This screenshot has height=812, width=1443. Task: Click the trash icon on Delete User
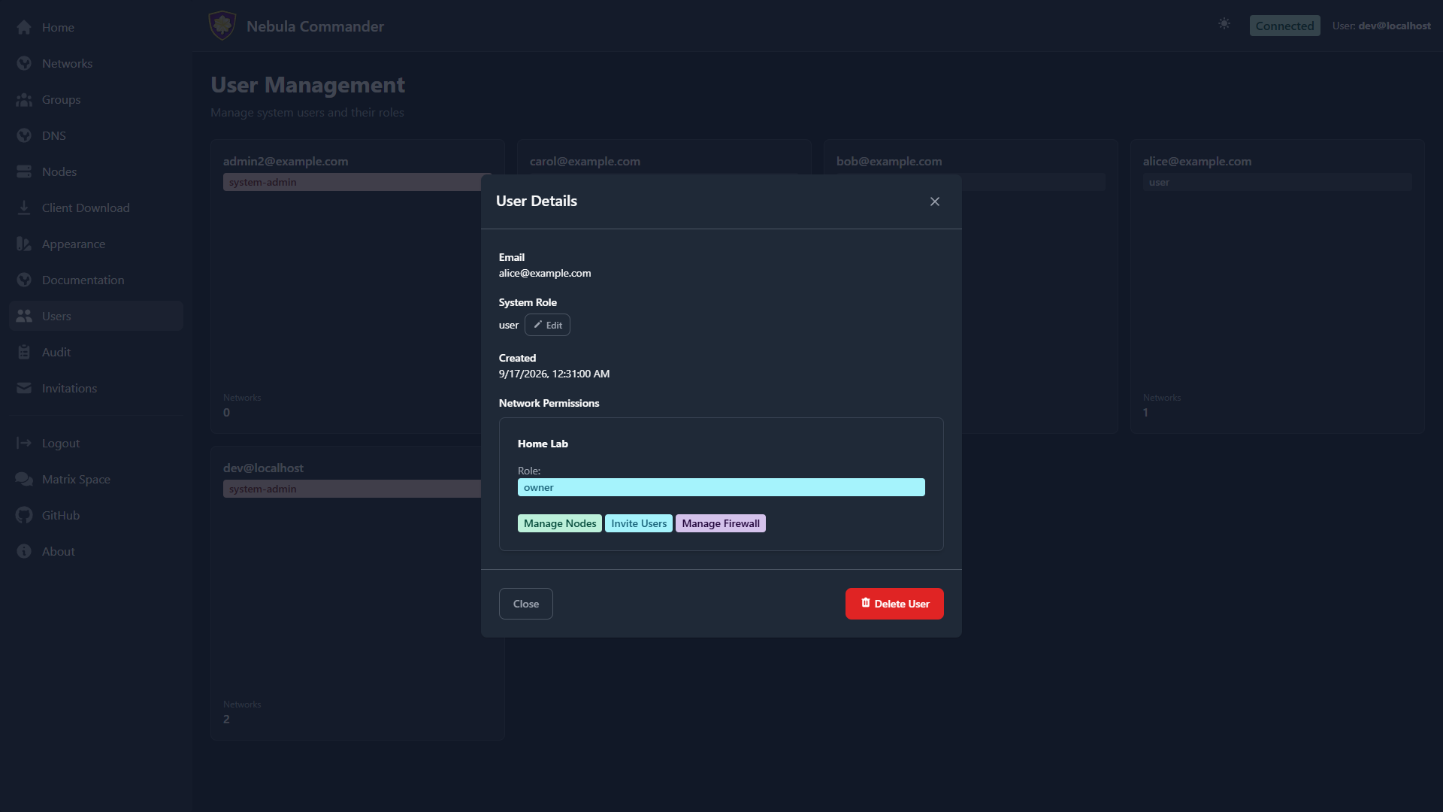coord(866,603)
